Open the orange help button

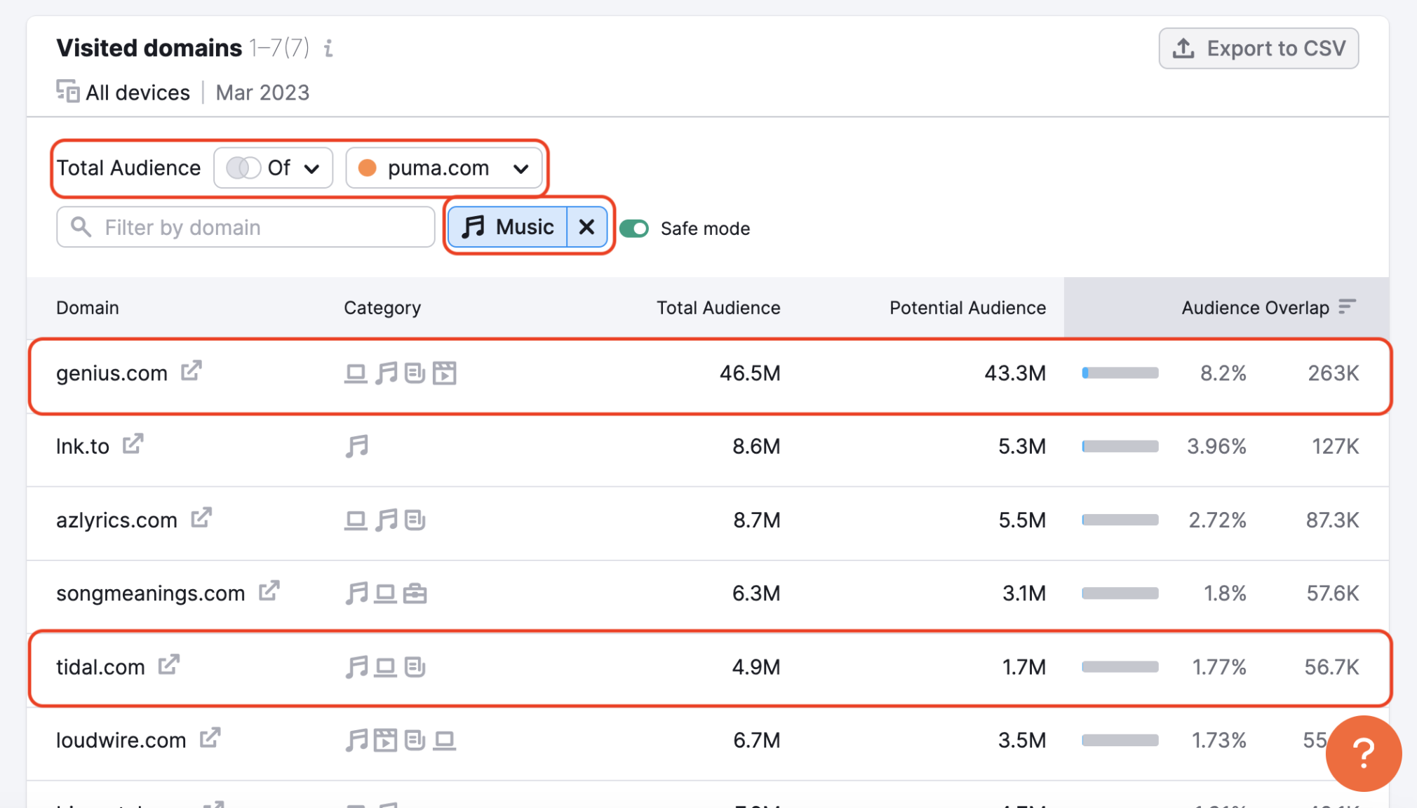click(1364, 754)
